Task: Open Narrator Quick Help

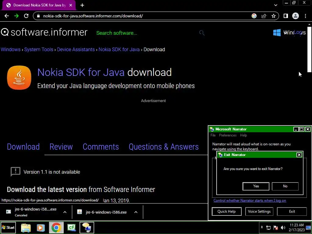Action: click(227, 211)
